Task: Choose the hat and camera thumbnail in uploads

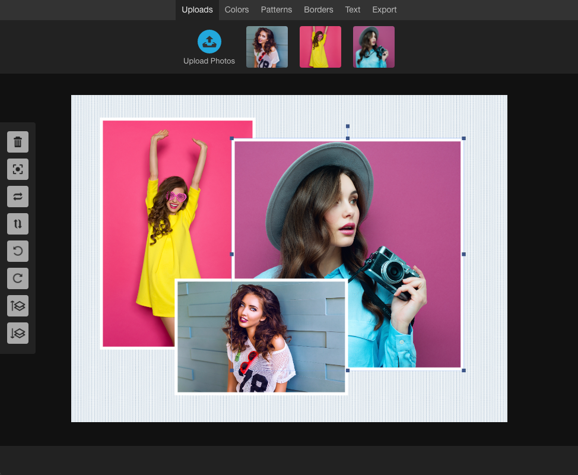Action: point(374,47)
